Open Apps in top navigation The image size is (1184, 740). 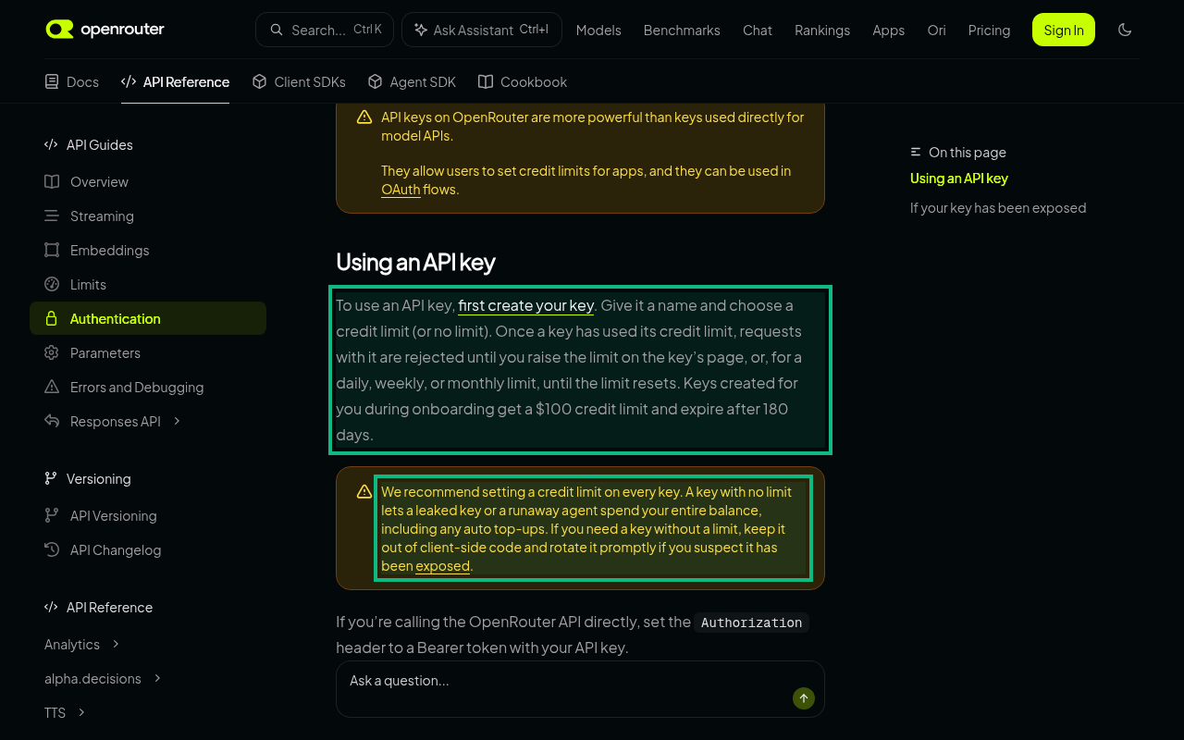click(x=889, y=31)
